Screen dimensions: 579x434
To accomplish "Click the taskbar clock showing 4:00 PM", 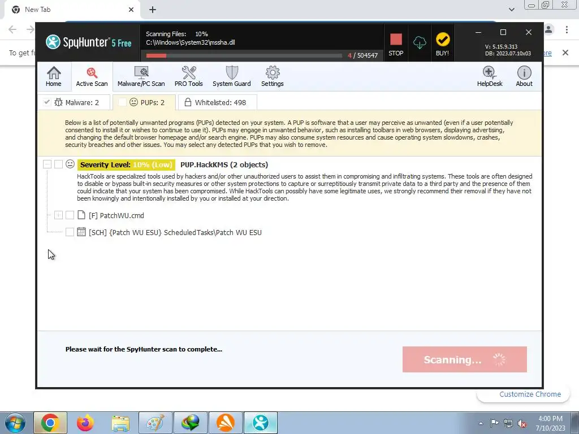I will pos(550,423).
